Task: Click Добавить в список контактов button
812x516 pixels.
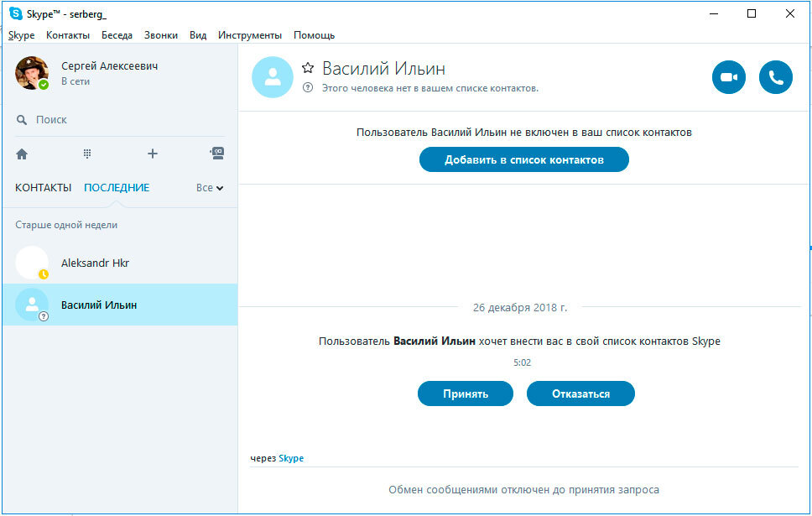Action: pos(523,159)
